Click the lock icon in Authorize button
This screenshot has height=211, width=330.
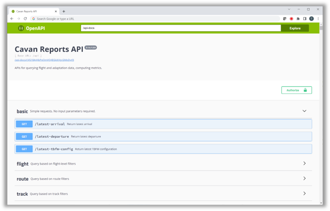[305, 90]
